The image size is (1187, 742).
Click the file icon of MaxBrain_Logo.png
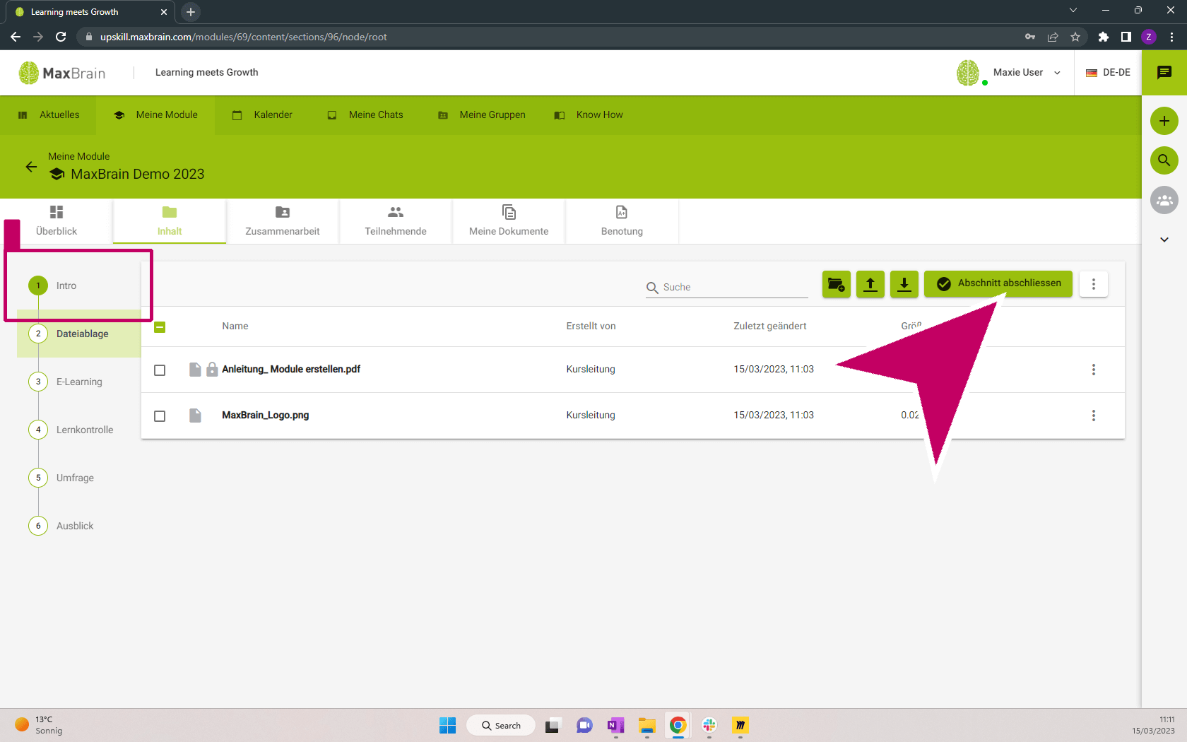(x=195, y=416)
